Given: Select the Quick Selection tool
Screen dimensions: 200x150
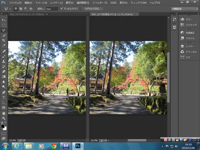Looking at the screenshot, I should point(4,35).
